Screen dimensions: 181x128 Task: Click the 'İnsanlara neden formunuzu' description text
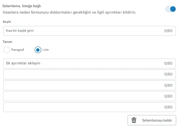69,12
